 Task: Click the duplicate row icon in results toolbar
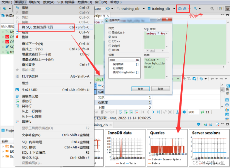(x=131, y=112)
